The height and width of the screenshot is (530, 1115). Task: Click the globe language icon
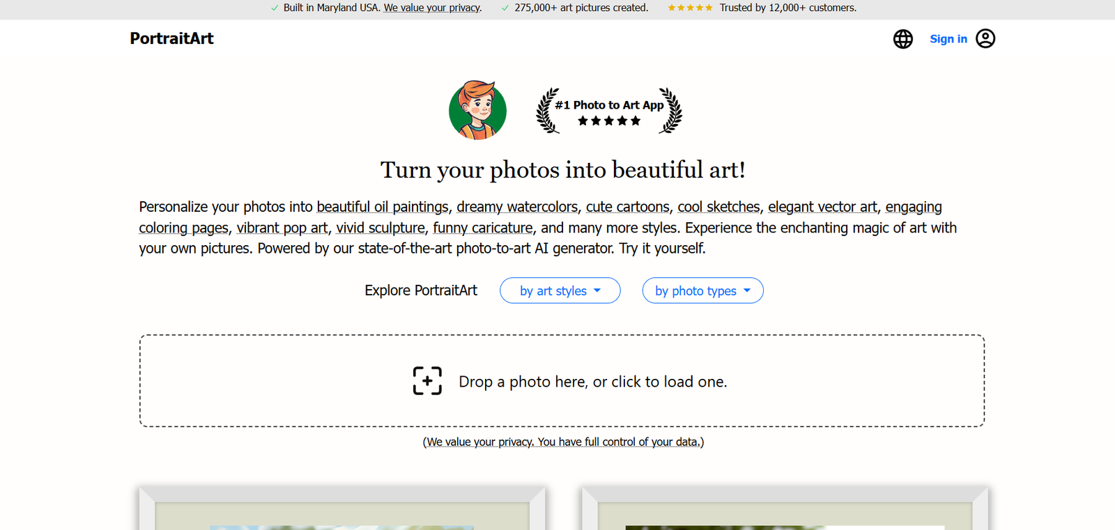(x=902, y=39)
